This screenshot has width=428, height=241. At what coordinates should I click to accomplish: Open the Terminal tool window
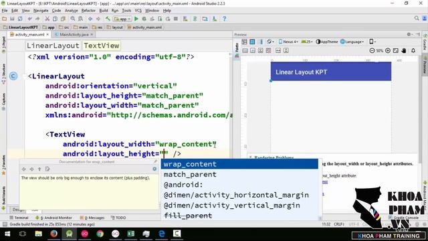click(19, 218)
